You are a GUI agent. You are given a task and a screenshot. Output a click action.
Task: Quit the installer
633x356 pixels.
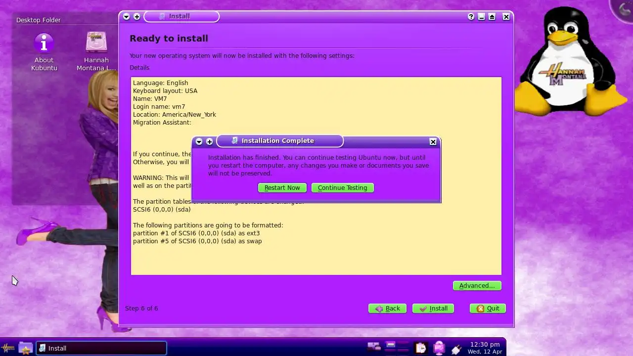tap(488, 309)
